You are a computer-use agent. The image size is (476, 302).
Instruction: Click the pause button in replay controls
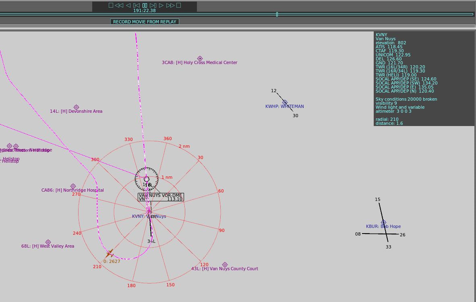145,5
